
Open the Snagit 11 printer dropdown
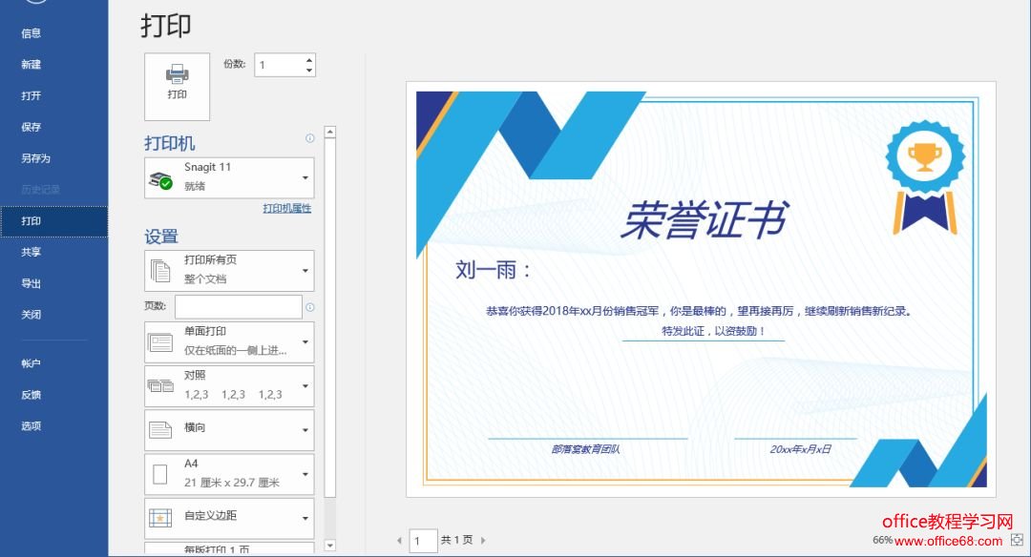(229, 177)
